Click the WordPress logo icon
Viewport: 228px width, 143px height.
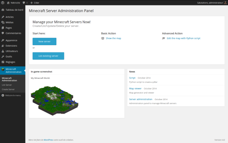(3, 3)
